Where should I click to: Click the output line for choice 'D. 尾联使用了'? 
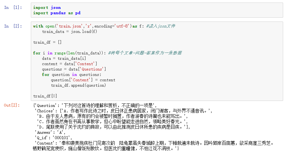coord(113,127)
